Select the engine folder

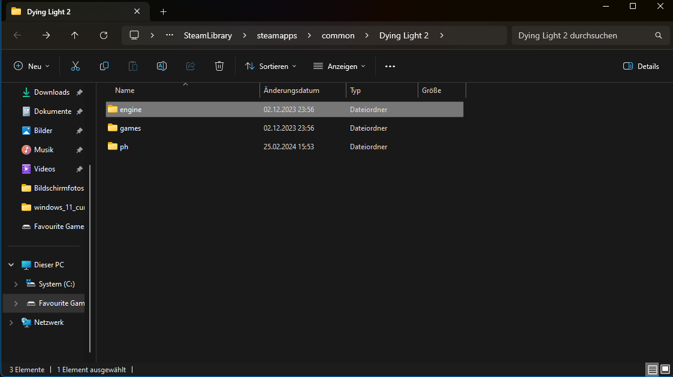point(285,110)
